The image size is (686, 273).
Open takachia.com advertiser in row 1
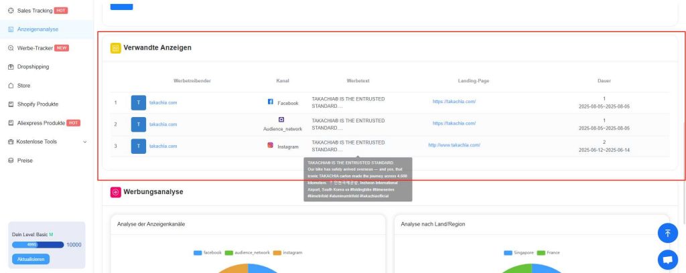[163, 102]
